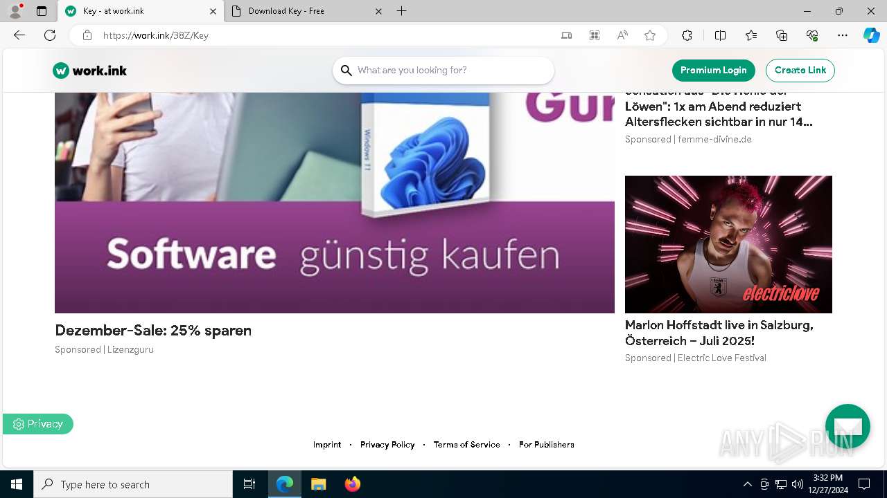Viewport: 887px width, 498px height.
Task: Open Settings and more ellipsis menu
Action: (x=843, y=35)
